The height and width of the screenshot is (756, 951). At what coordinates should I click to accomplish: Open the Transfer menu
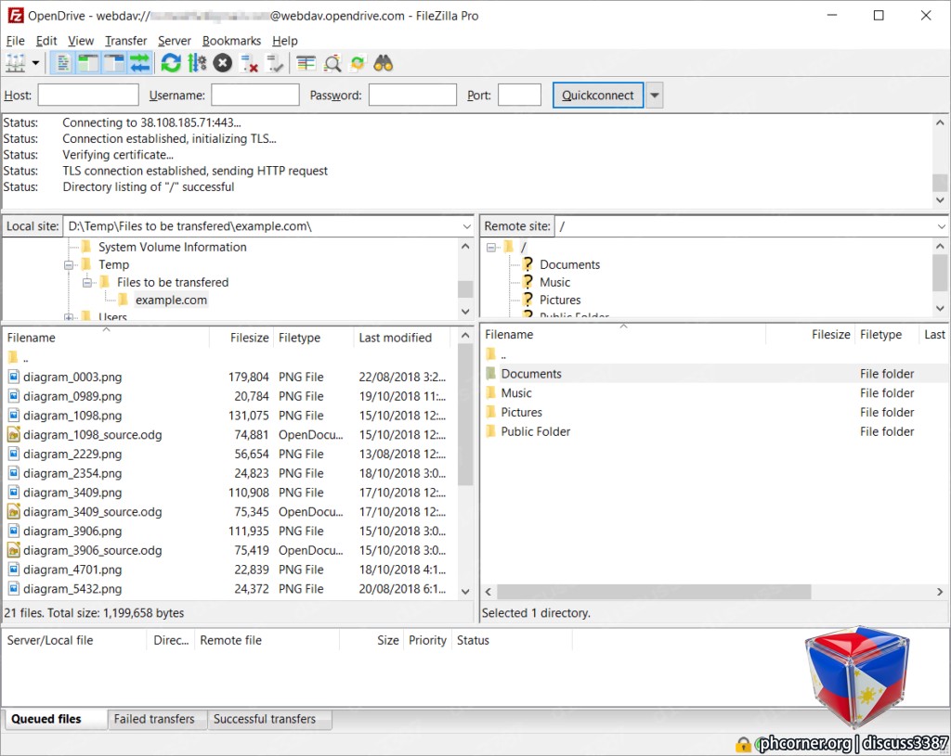[125, 41]
